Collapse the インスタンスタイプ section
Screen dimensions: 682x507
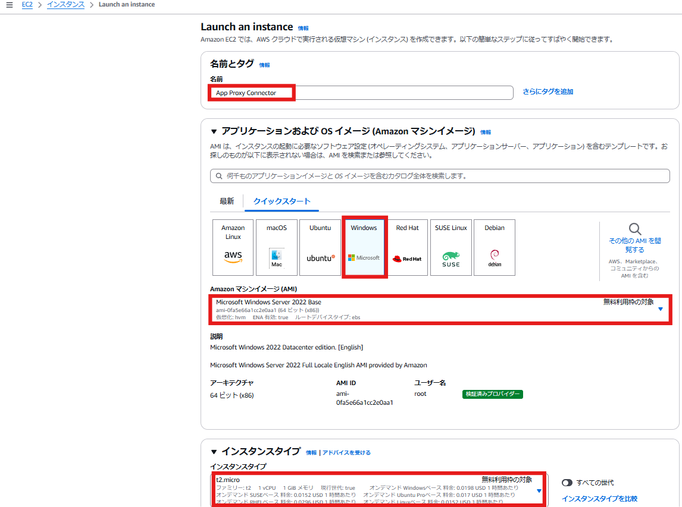coord(214,452)
